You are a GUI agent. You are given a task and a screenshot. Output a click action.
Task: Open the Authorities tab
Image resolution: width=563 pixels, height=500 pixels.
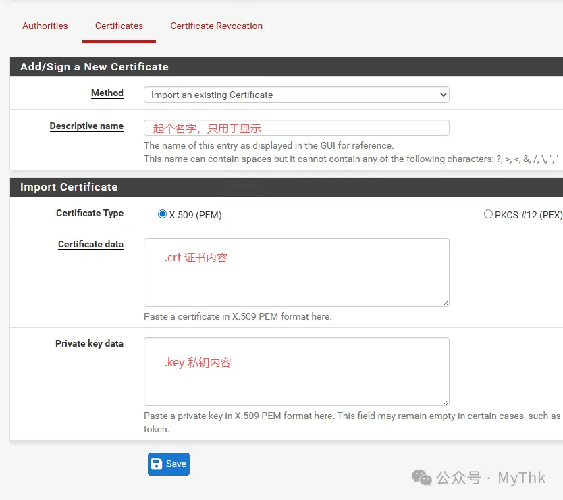pos(45,26)
